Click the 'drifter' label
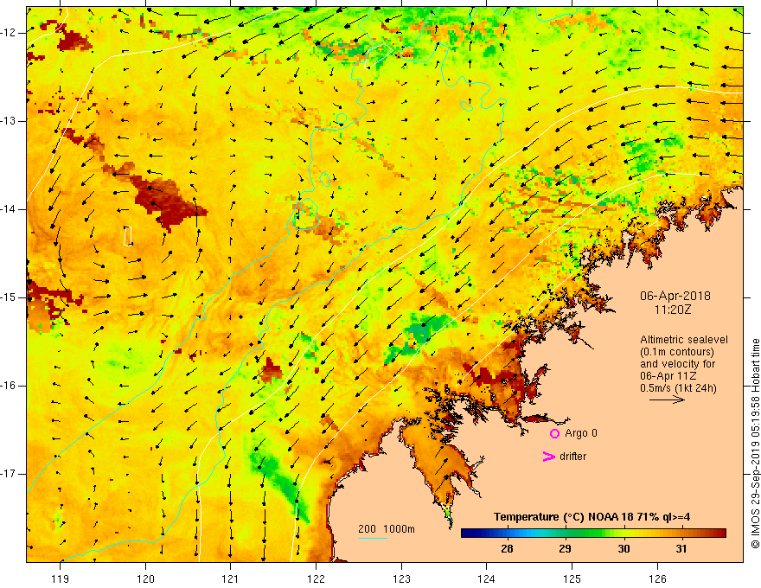 pyautogui.click(x=572, y=457)
